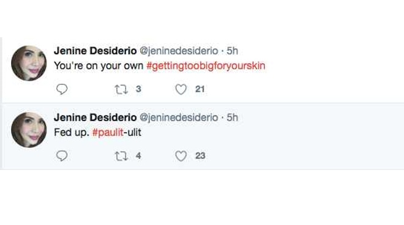Image resolution: width=404 pixels, height=225 pixels.
Task: Click the retweet count 4
Action: point(138,156)
